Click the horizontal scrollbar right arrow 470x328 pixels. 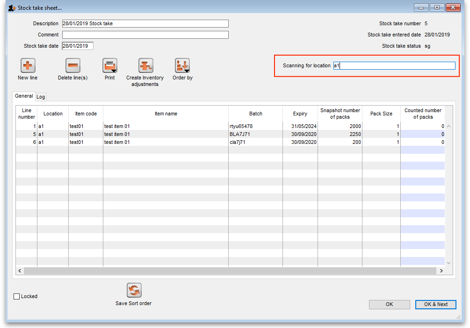(441, 271)
